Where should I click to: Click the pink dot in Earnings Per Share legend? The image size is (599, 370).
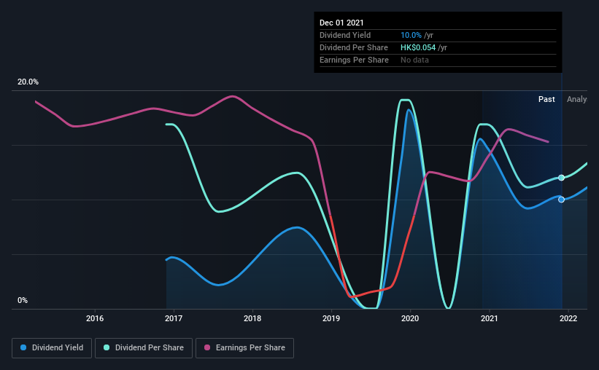pos(207,347)
